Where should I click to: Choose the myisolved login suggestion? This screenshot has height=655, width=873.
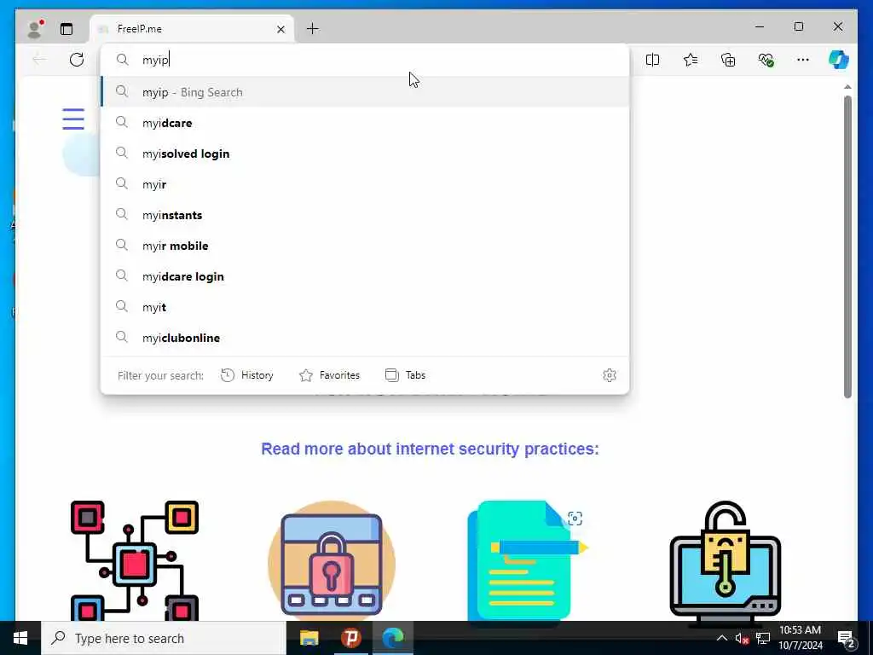[365, 154]
